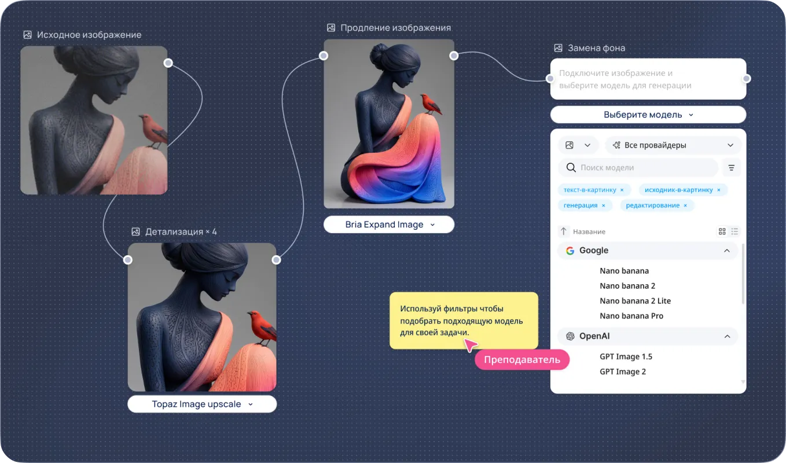This screenshot has width=786, height=463.
Task: Open the Все провайдеры dropdown
Action: [673, 145]
